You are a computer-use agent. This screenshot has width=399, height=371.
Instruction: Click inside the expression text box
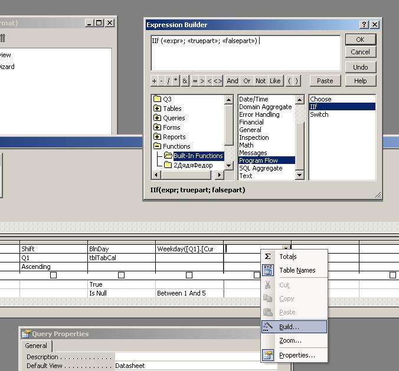click(246, 53)
